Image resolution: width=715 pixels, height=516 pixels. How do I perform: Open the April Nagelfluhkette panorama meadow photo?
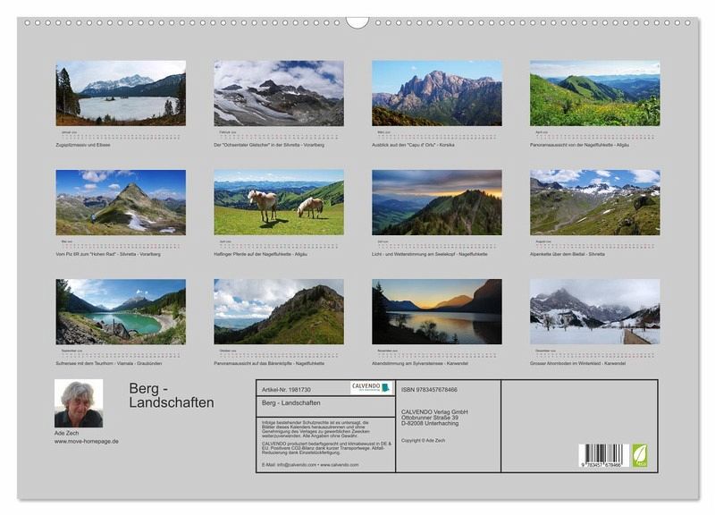point(595,93)
